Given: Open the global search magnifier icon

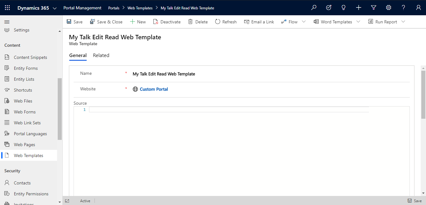Looking at the screenshot, I should pos(314,7).
